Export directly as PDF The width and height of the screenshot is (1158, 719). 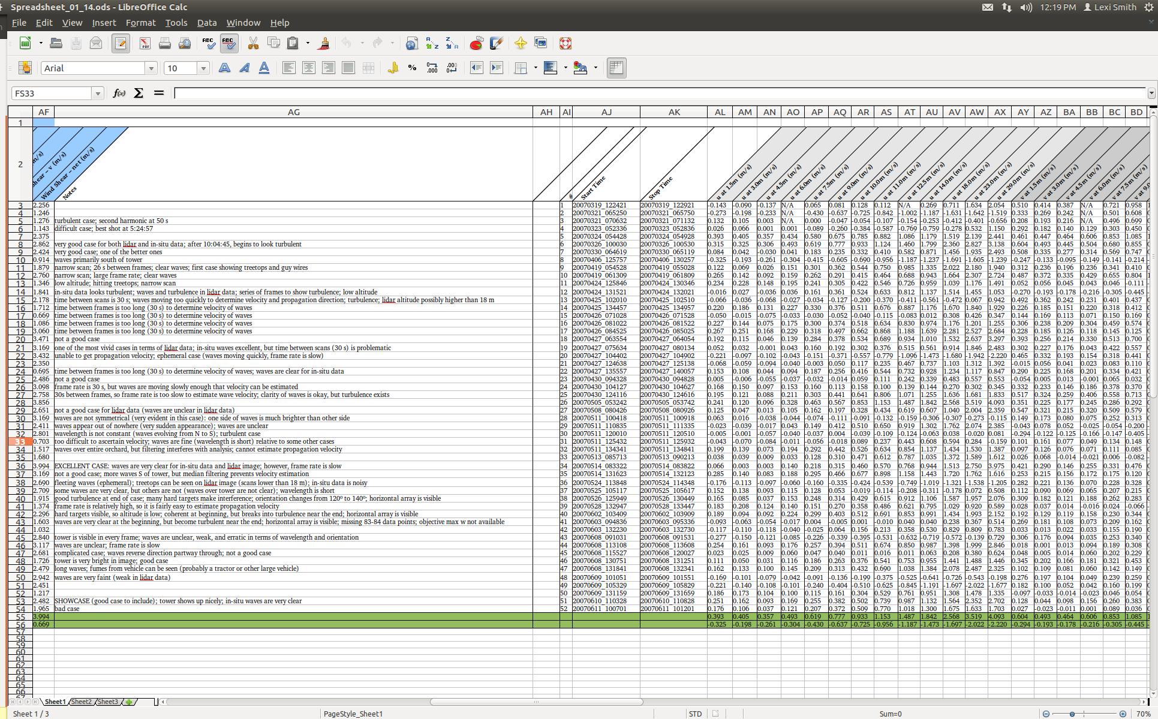(145, 43)
